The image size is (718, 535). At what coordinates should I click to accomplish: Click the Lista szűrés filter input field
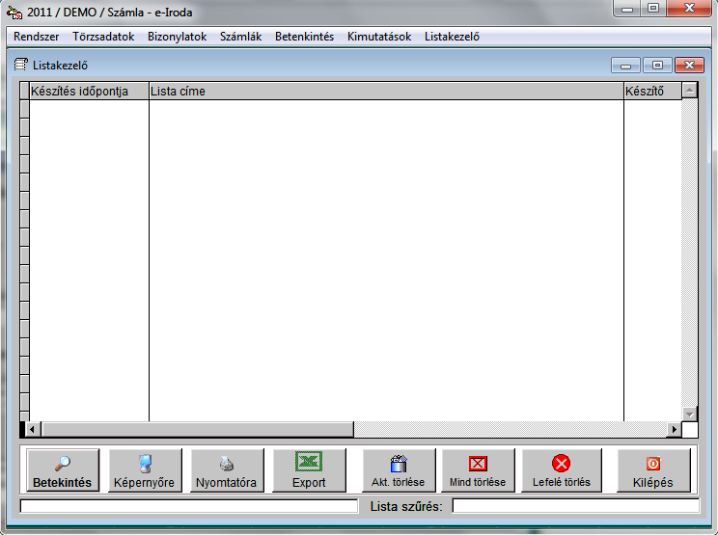point(575,506)
